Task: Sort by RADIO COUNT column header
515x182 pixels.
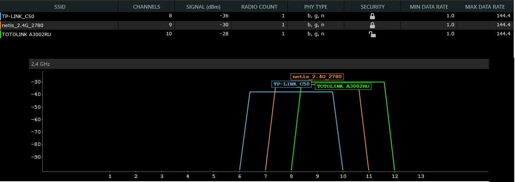Action: tap(259, 6)
